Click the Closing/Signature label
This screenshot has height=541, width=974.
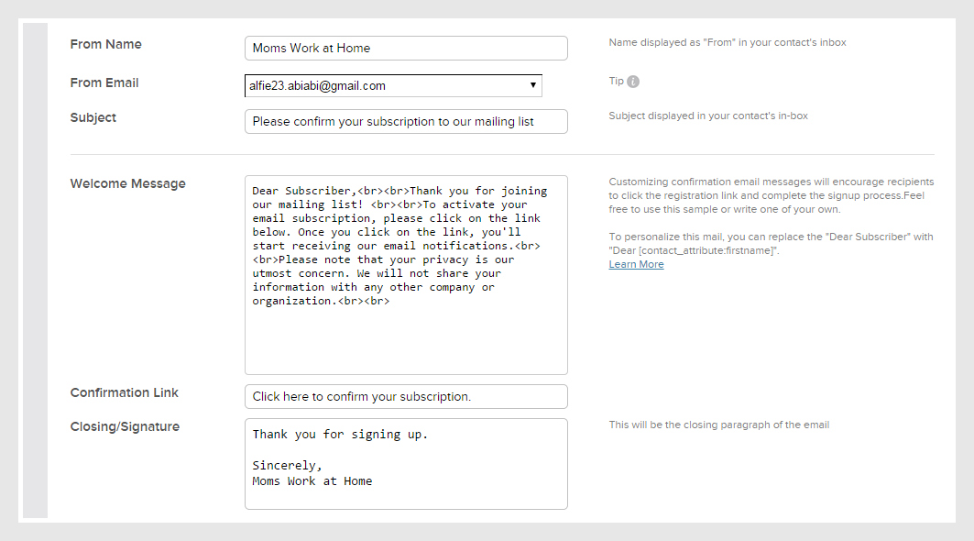click(x=125, y=426)
